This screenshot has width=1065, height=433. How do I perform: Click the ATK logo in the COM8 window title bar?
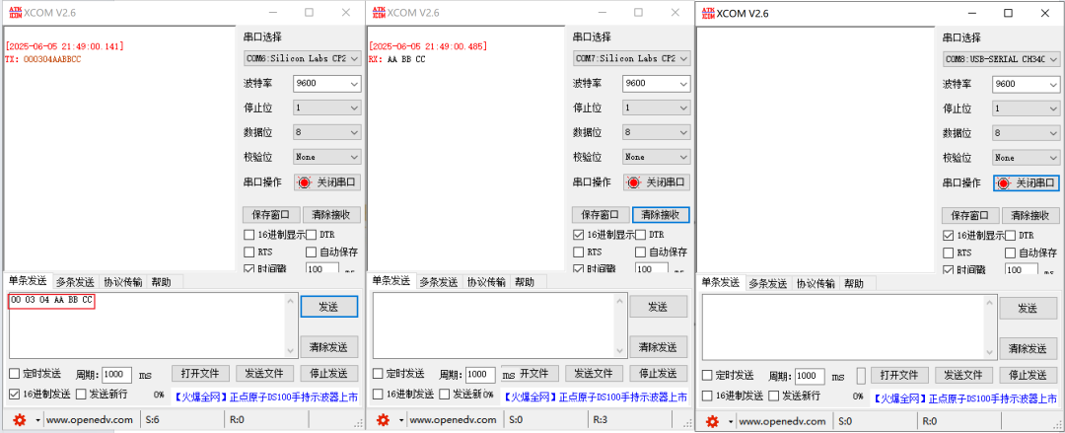pyautogui.click(x=708, y=13)
